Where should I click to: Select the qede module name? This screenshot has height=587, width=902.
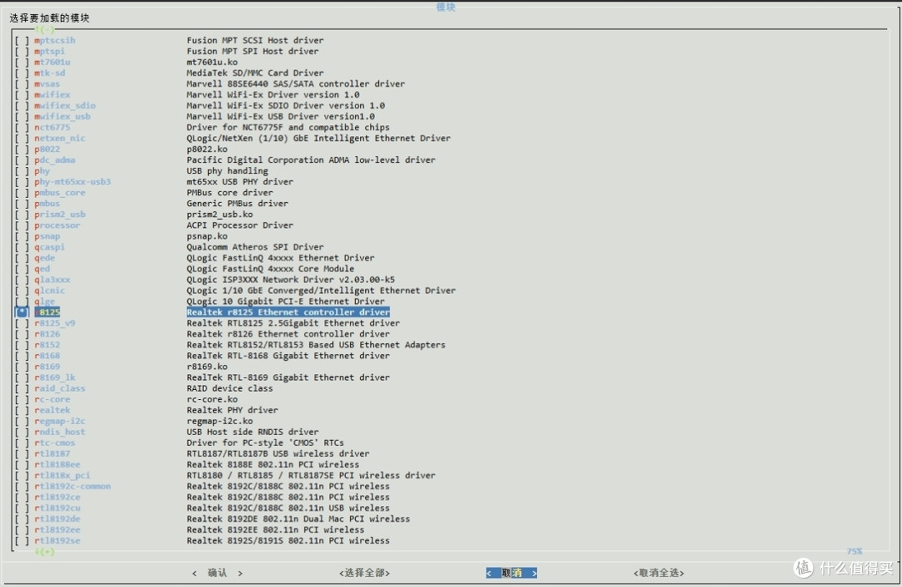[45, 258]
